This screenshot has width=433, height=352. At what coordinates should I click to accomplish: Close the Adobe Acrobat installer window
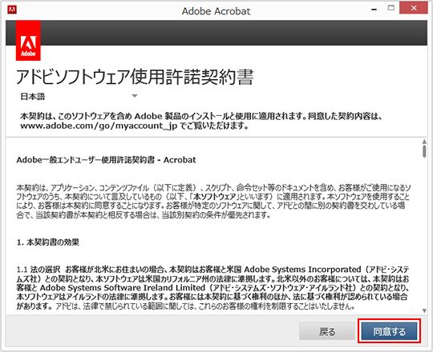pos(414,8)
